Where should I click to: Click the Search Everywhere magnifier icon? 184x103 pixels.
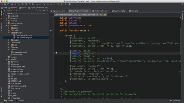point(182,4)
